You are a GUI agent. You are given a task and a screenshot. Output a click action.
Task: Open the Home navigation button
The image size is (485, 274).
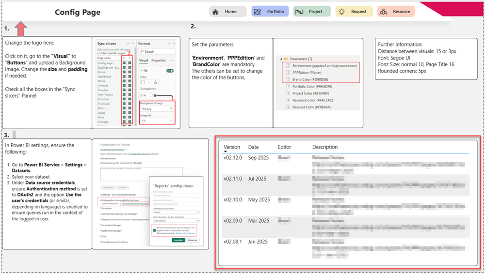[227, 12]
